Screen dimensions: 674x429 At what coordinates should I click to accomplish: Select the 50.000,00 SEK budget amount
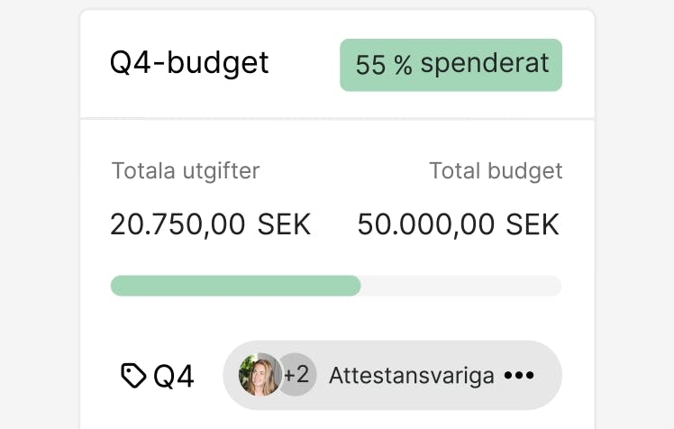(459, 224)
